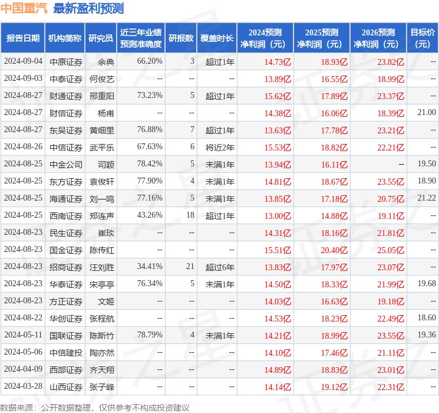Click researcher name 余典
The height and width of the screenshot is (413, 439).
click(x=106, y=62)
